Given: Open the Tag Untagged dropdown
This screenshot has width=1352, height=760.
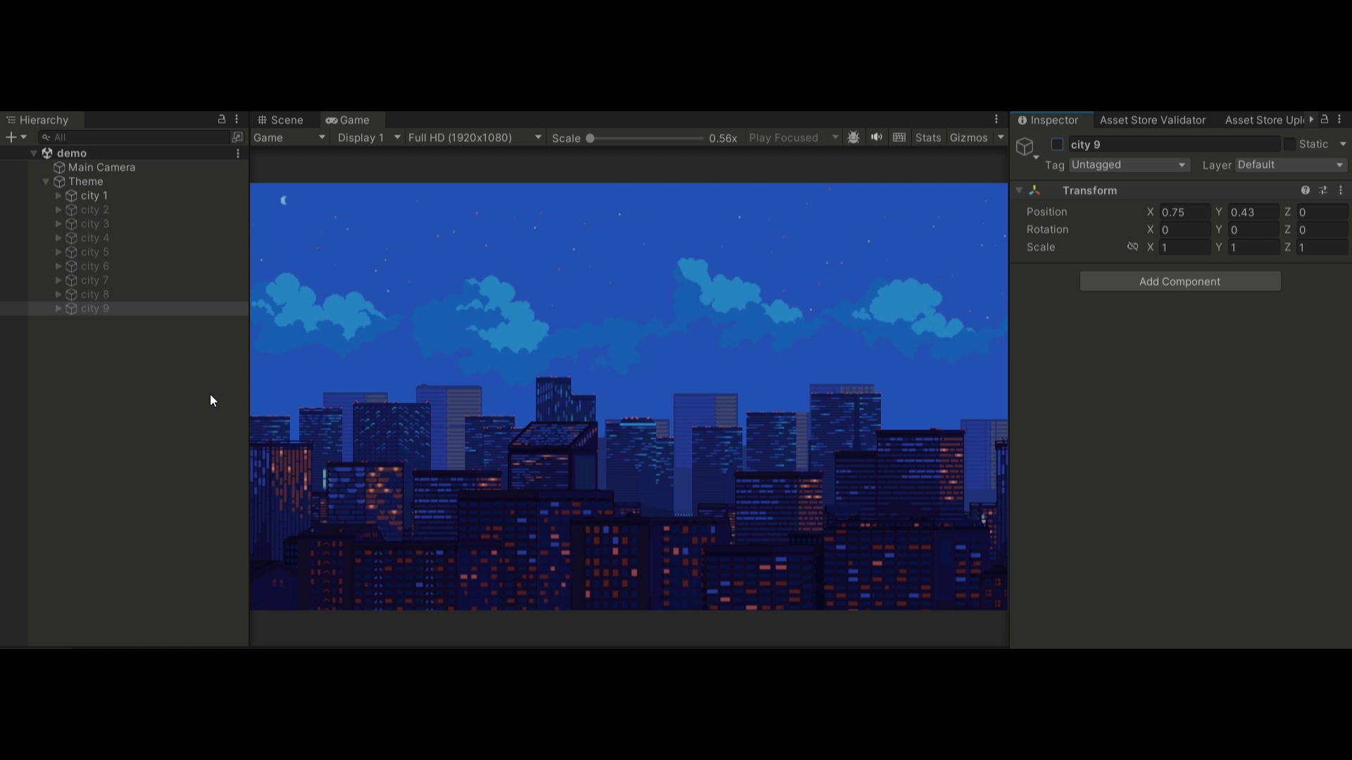Looking at the screenshot, I should click(x=1129, y=165).
